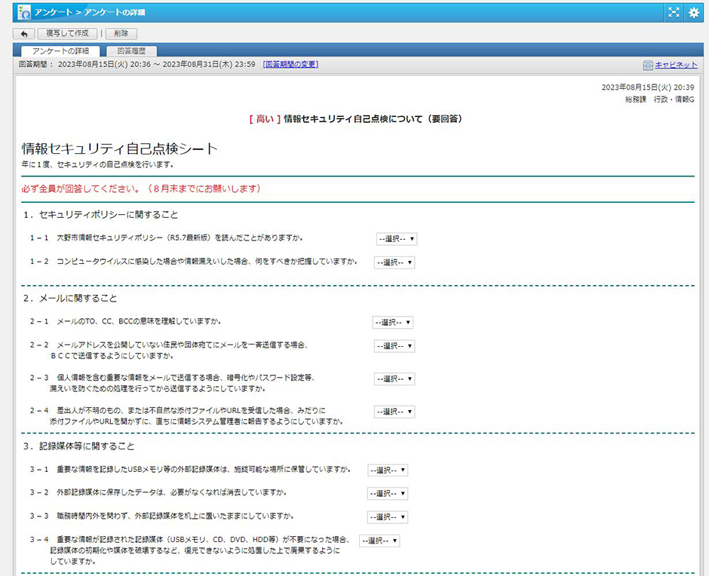709x576 pixels.
Task: Open the answer dropdown for BCC question 2-2
Action: (394, 346)
